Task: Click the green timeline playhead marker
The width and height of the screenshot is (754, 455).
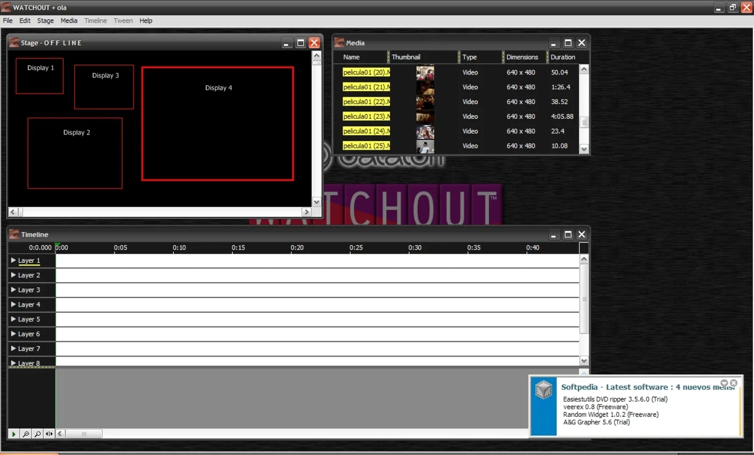Action: pos(58,245)
